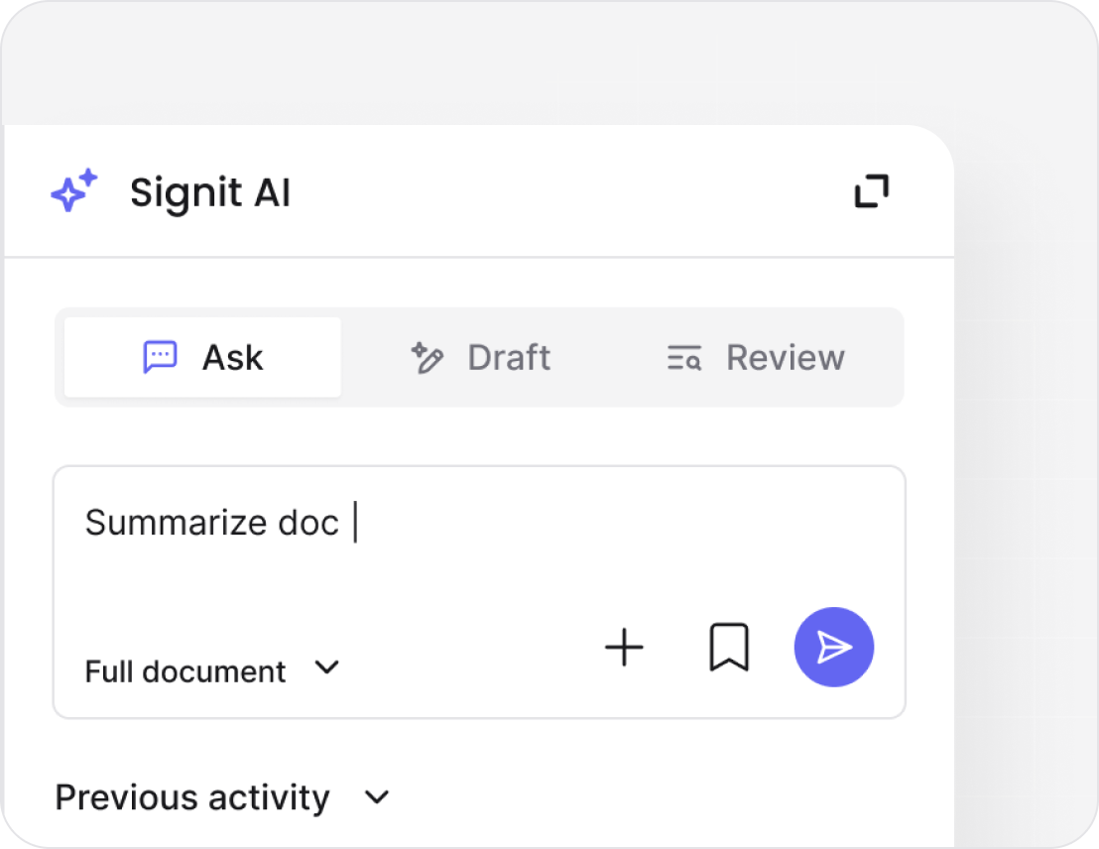The height and width of the screenshot is (849, 1099).
Task: Click the chevron next to Full document
Action: pos(326,667)
